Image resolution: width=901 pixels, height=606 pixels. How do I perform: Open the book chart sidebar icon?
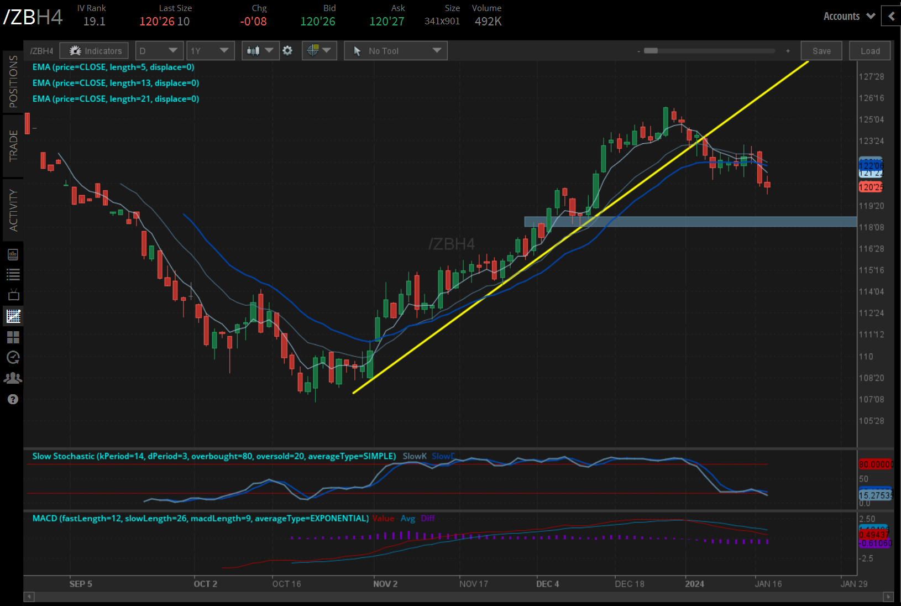click(13, 254)
